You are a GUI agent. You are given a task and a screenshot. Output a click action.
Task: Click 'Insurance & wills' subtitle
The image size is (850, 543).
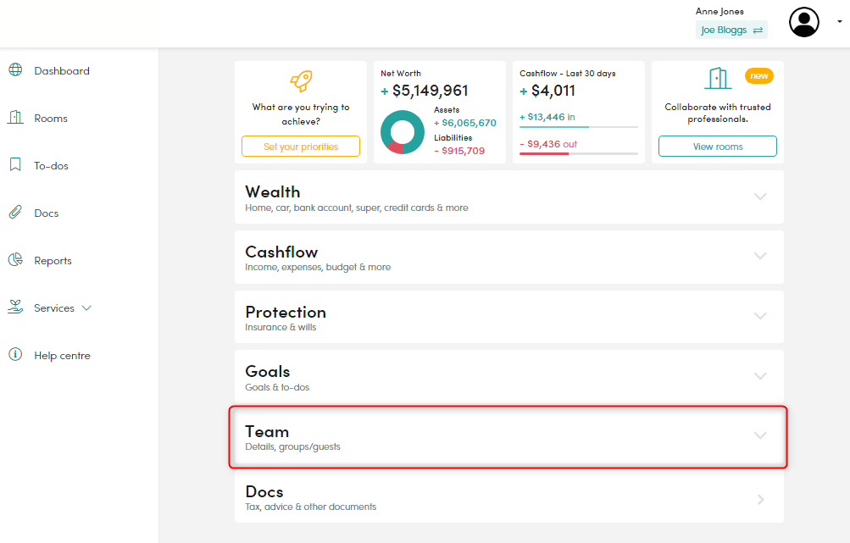click(x=281, y=327)
